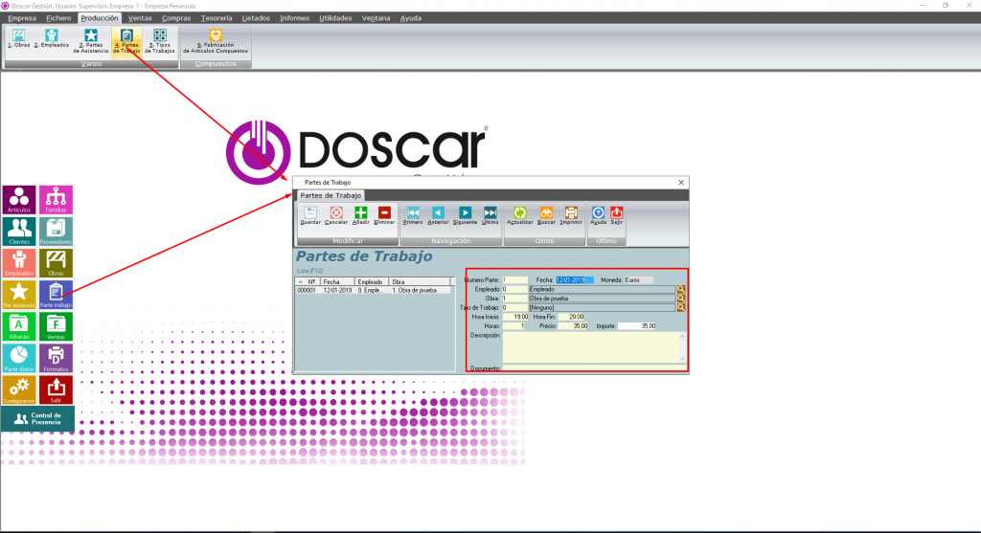Select the Partes de Trabajo tab
Image resolution: width=981 pixels, height=533 pixels.
[x=331, y=195]
